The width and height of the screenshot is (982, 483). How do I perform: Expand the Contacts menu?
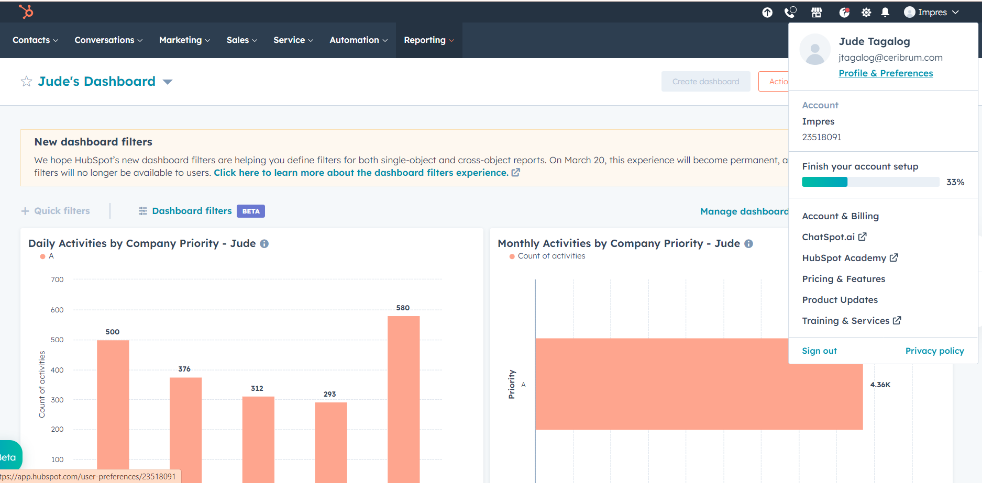(x=35, y=40)
